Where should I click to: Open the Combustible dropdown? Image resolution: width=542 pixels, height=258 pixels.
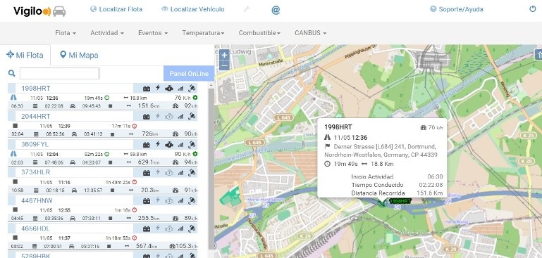(x=259, y=33)
